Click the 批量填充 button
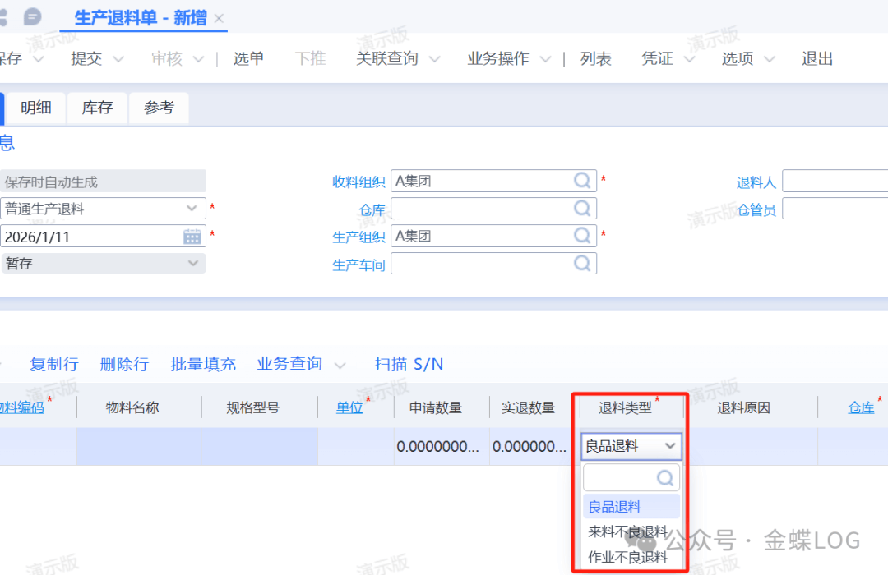Screen dimensions: 888x575 click(203, 364)
